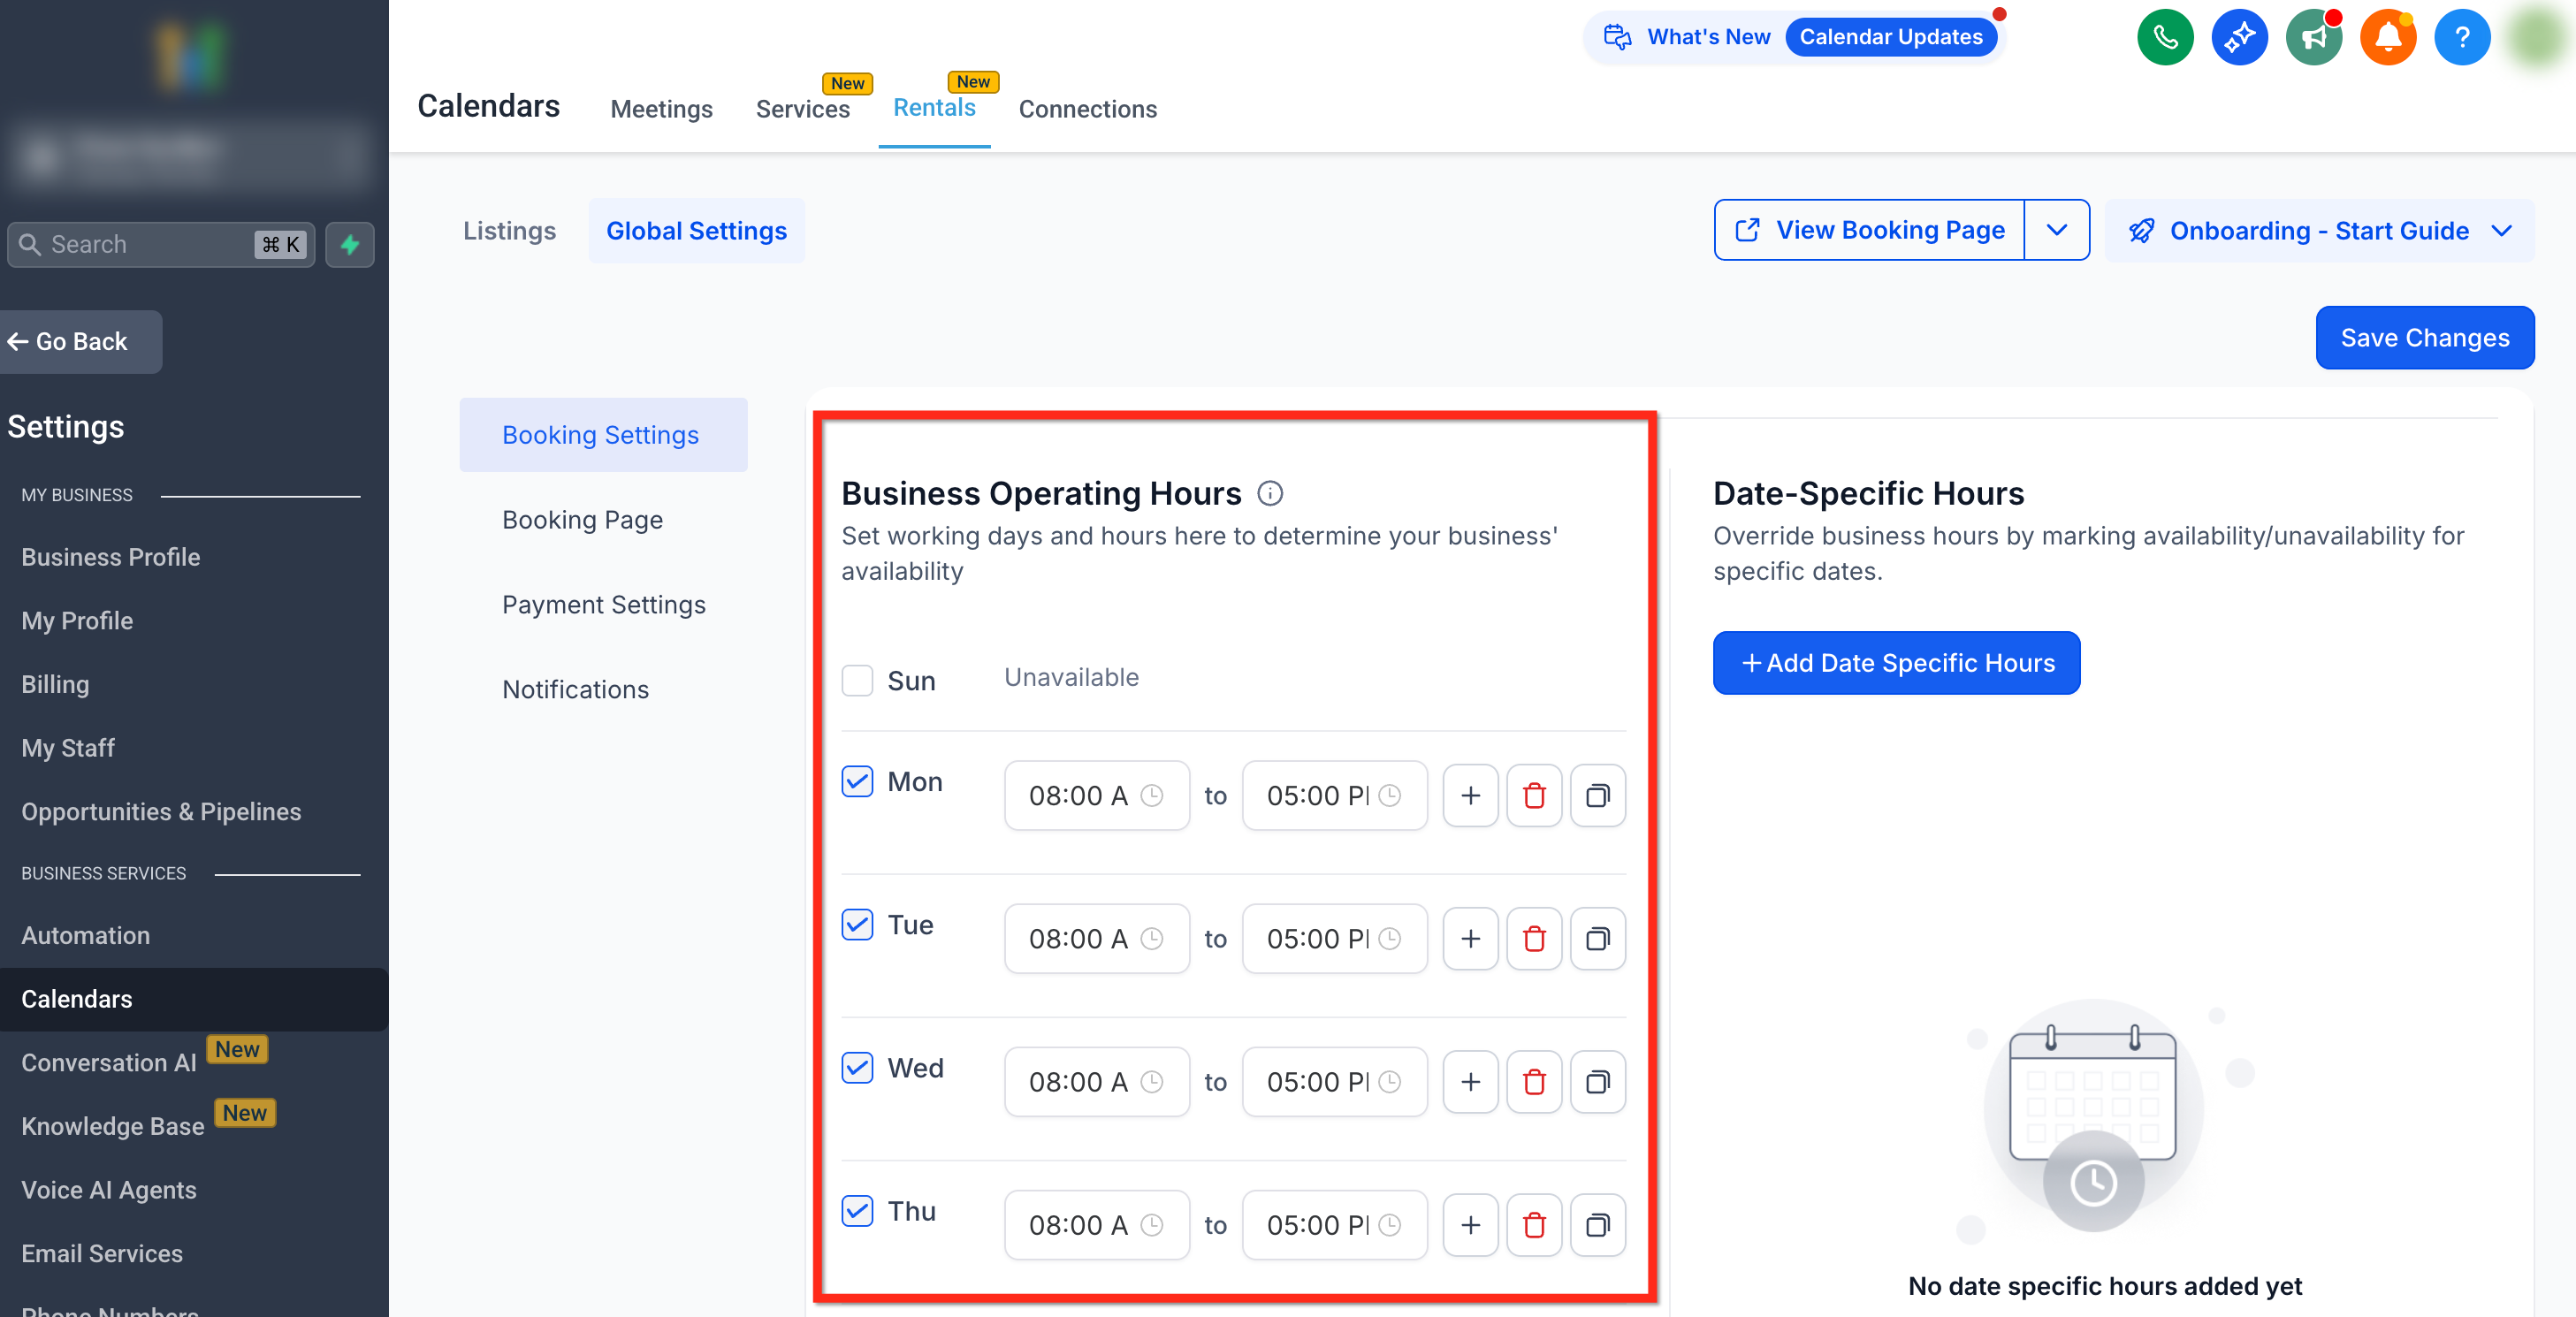The height and width of the screenshot is (1317, 2576).
Task: Open the AI sparkle assistant icon
Action: coord(2239,38)
